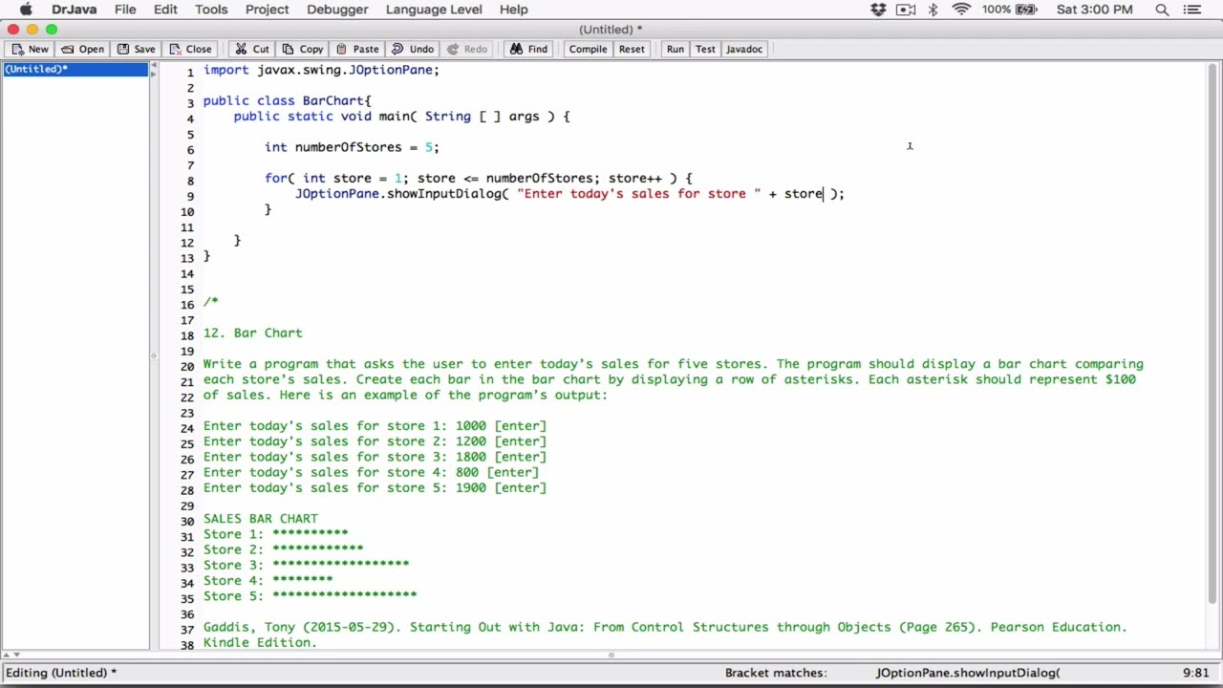
Task: Open the Edit menu
Action: point(165,10)
